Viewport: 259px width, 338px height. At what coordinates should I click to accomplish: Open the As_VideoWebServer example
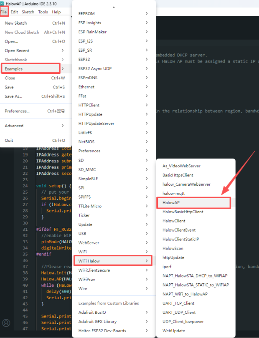[196, 166]
